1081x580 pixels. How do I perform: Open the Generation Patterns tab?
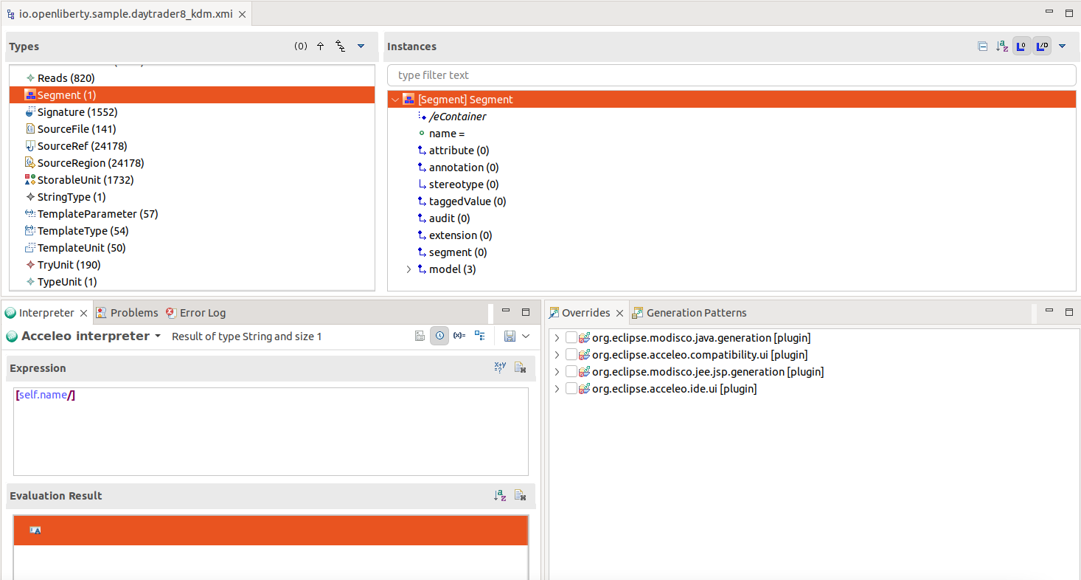click(695, 313)
